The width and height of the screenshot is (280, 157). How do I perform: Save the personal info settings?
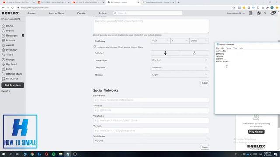[205, 83]
